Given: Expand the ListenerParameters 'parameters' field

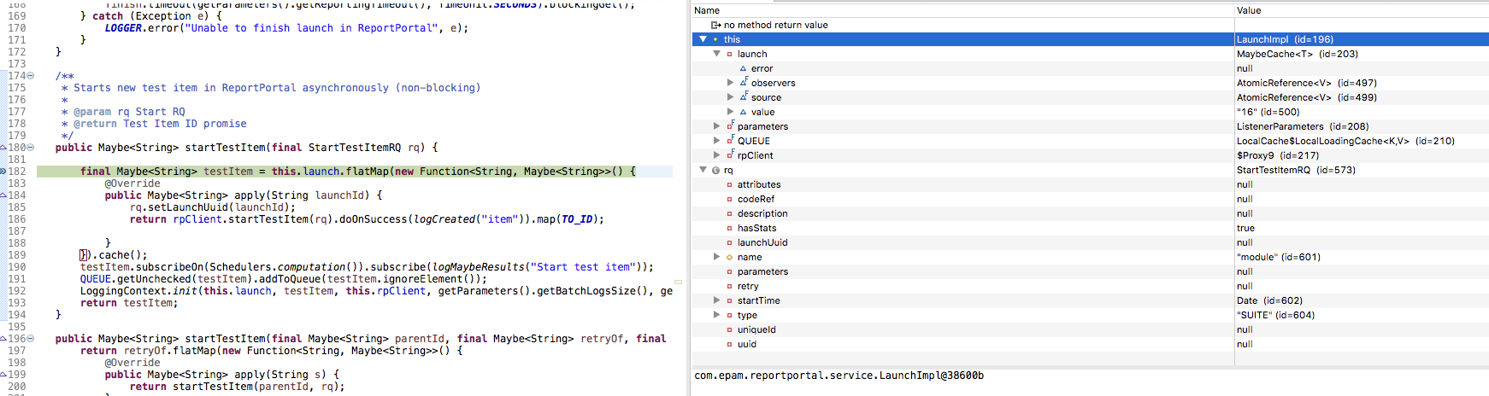Looking at the screenshot, I should 716,126.
